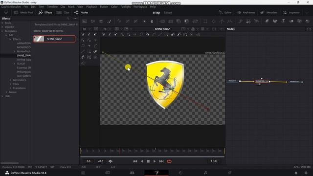Add a Brightness Contrast tool
The image size is (313, 176).
(x=144, y=21)
